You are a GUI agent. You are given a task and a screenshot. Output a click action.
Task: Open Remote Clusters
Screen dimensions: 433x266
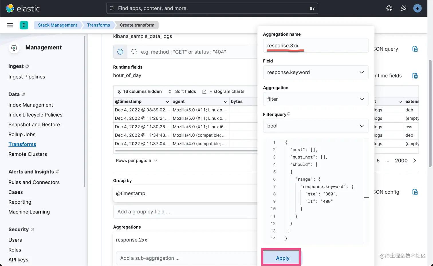(27, 154)
